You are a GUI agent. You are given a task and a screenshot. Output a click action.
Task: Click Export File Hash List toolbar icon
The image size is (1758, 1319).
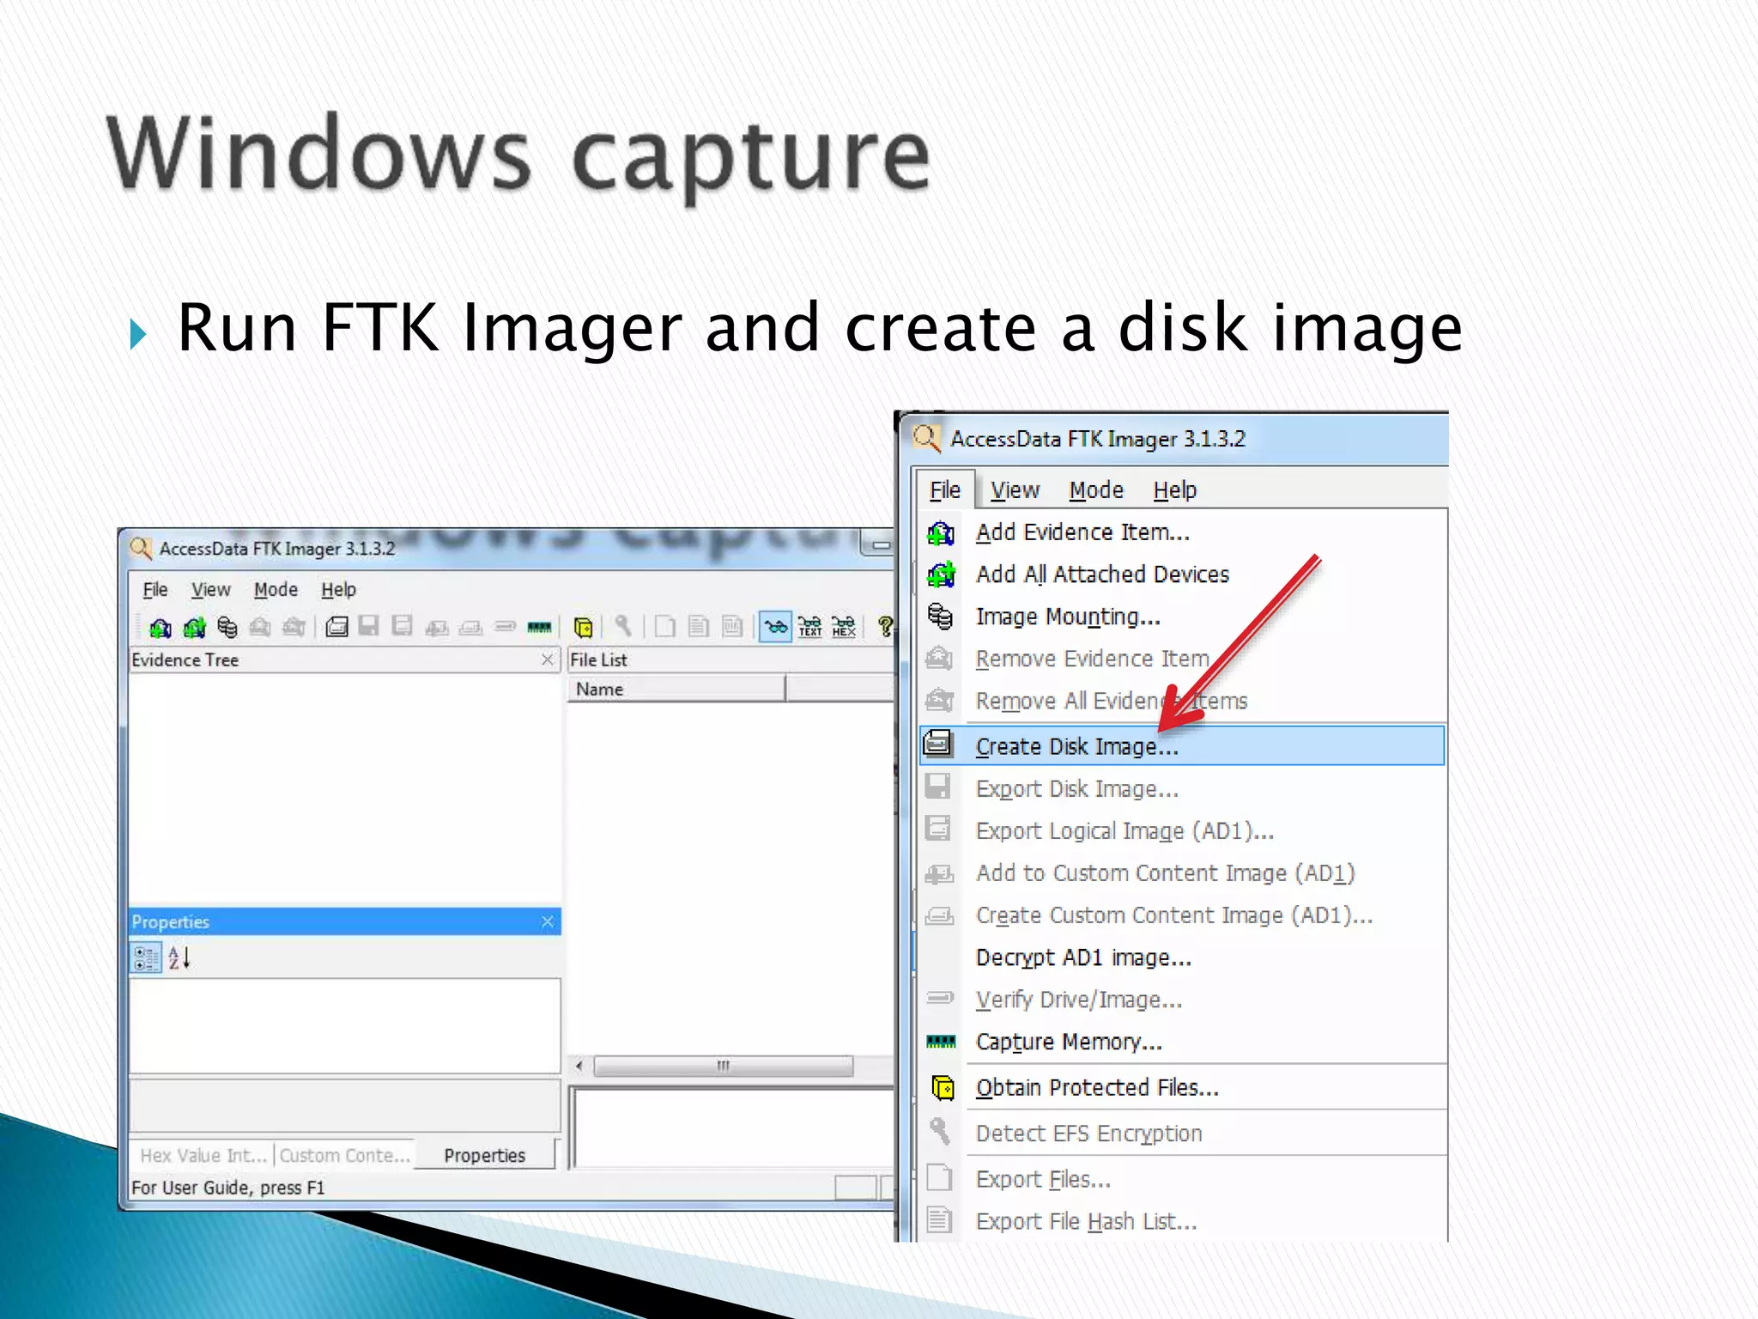[699, 626]
